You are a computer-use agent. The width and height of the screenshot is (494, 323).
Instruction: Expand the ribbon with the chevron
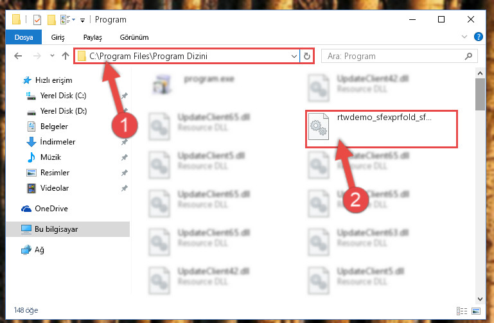464,37
